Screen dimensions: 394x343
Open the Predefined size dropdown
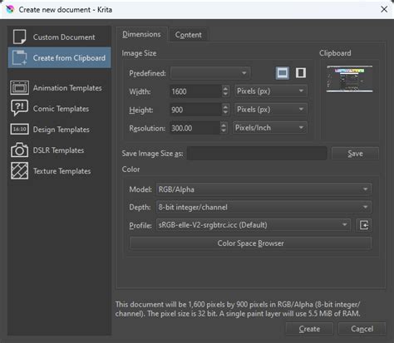pyautogui.click(x=210, y=73)
